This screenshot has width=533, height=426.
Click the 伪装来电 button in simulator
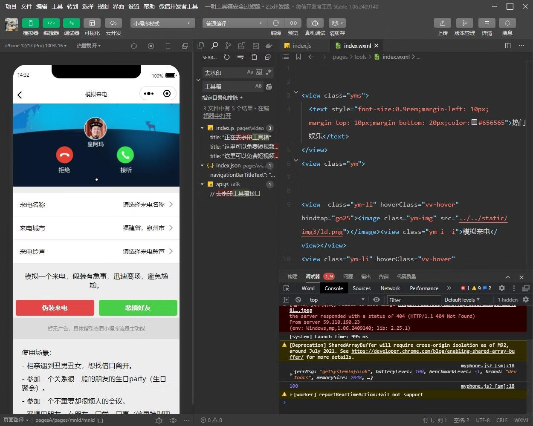pos(55,308)
